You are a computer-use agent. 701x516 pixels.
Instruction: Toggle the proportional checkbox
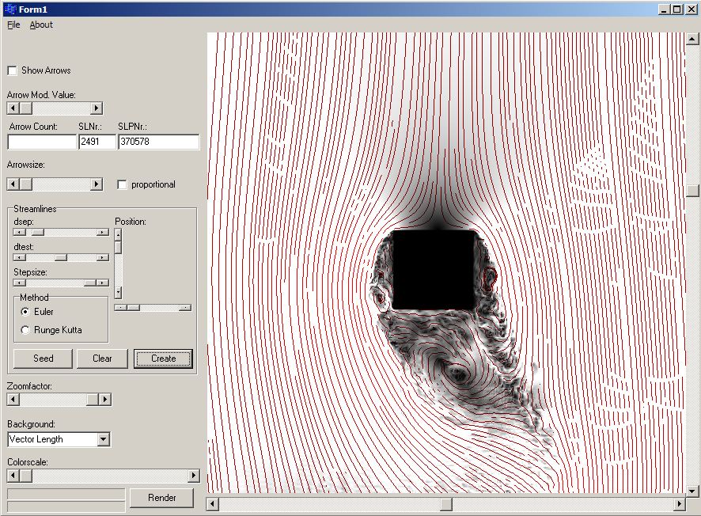pos(122,184)
